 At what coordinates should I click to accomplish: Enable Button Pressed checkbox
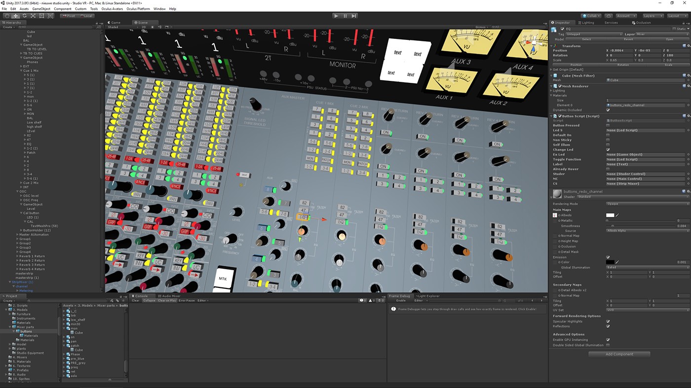608,125
